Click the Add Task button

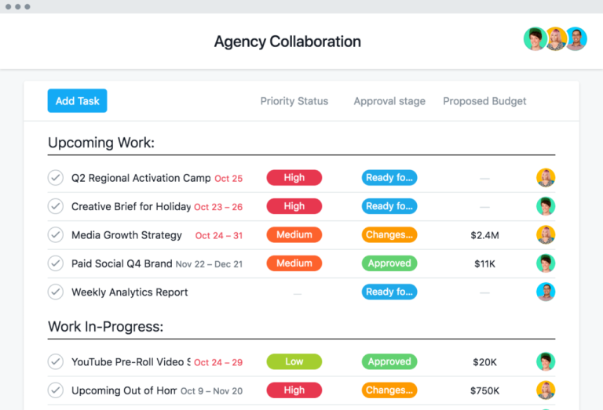pos(77,101)
